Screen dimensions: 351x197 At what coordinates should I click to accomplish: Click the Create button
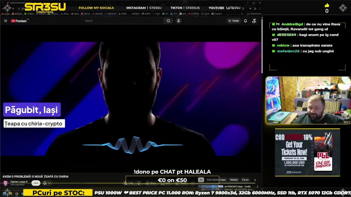[234, 21]
